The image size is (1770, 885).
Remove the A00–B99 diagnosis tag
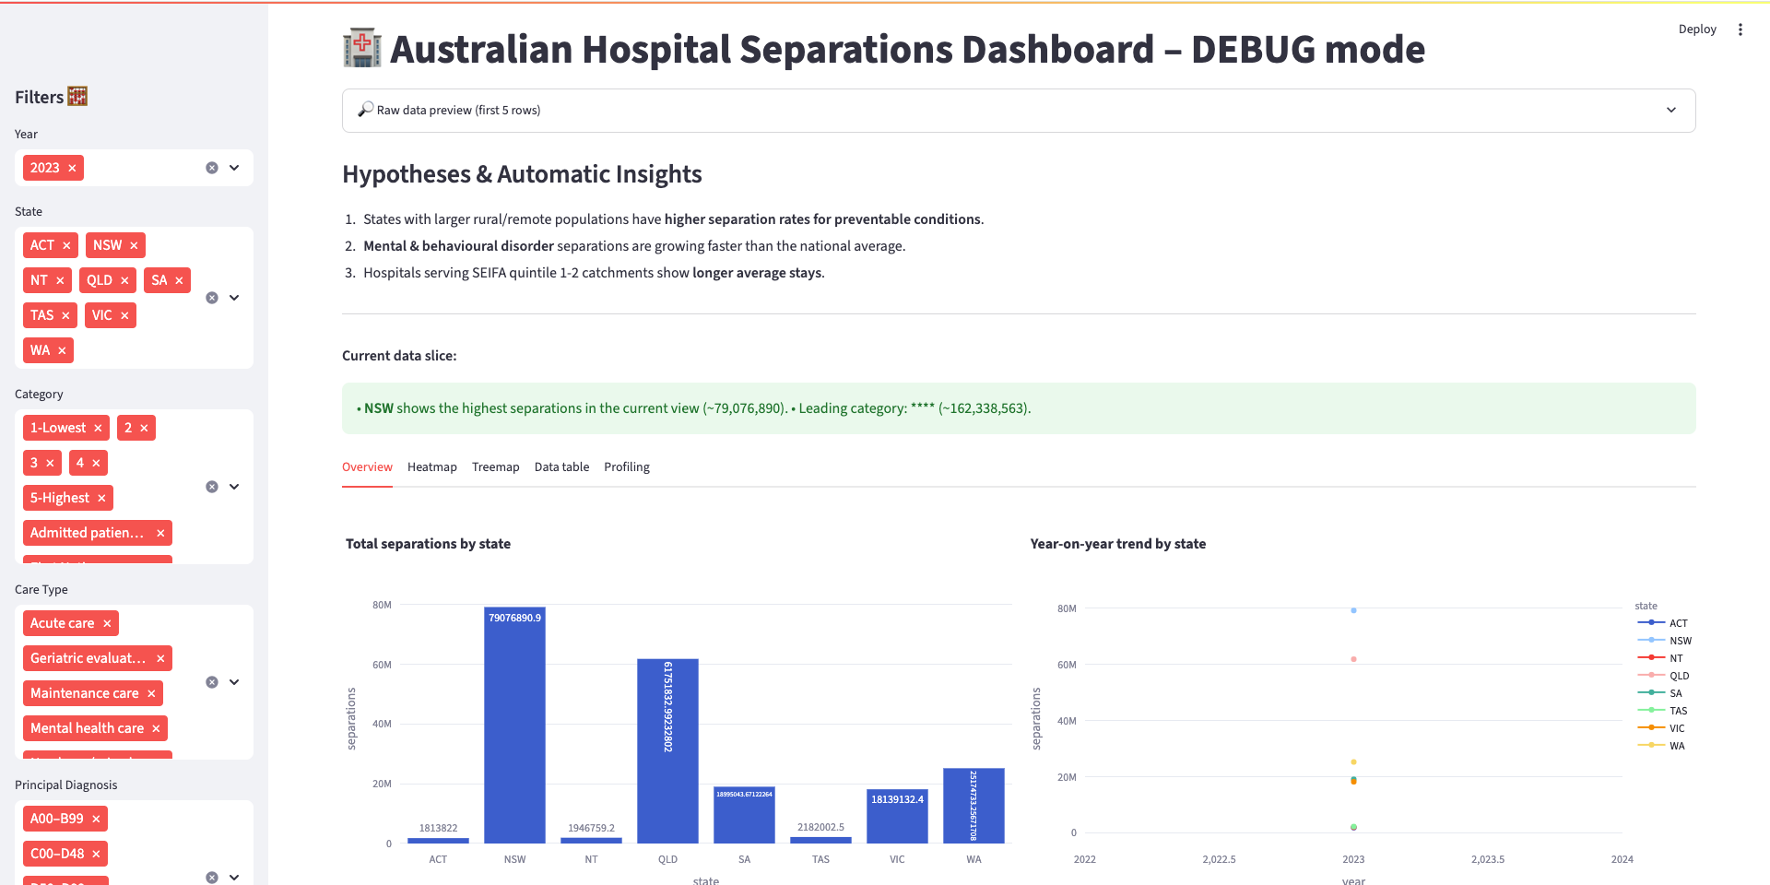[96, 819]
